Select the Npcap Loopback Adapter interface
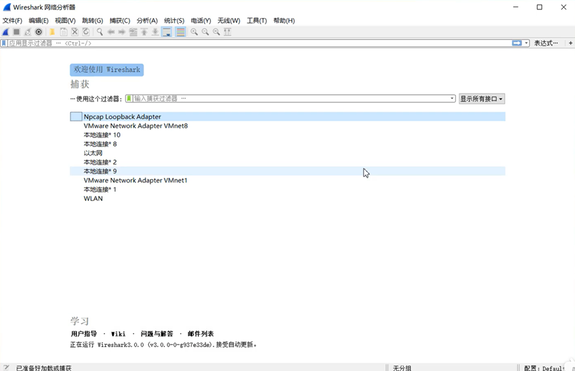This screenshot has height=371, width=575. tap(287, 116)
